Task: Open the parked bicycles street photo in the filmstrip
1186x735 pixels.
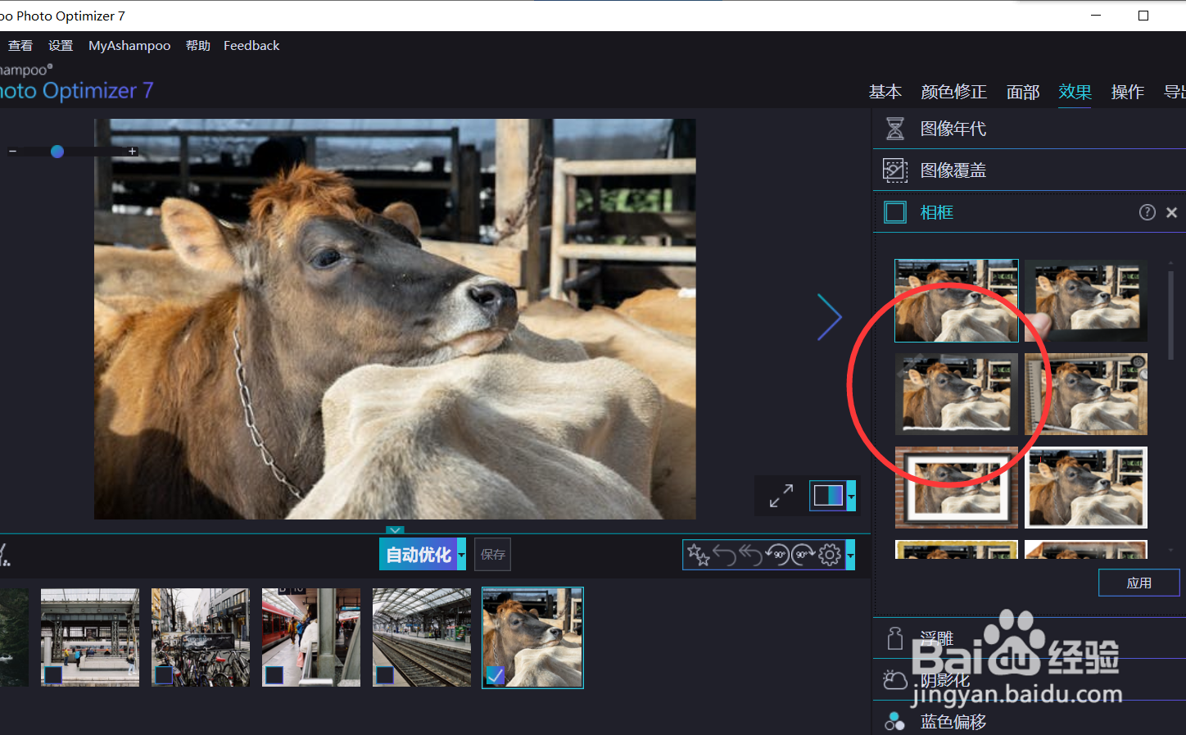Action: point(201,637)
